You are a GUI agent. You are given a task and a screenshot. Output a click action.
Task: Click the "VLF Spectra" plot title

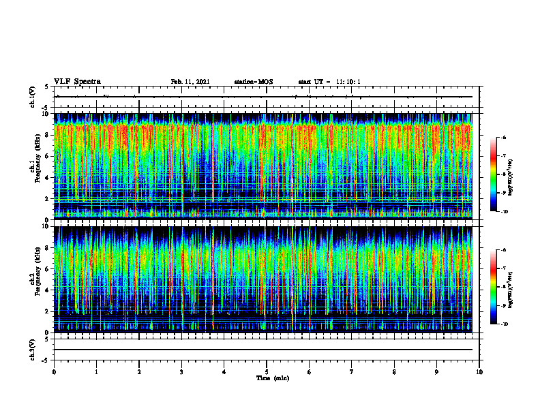coord(77,81)
